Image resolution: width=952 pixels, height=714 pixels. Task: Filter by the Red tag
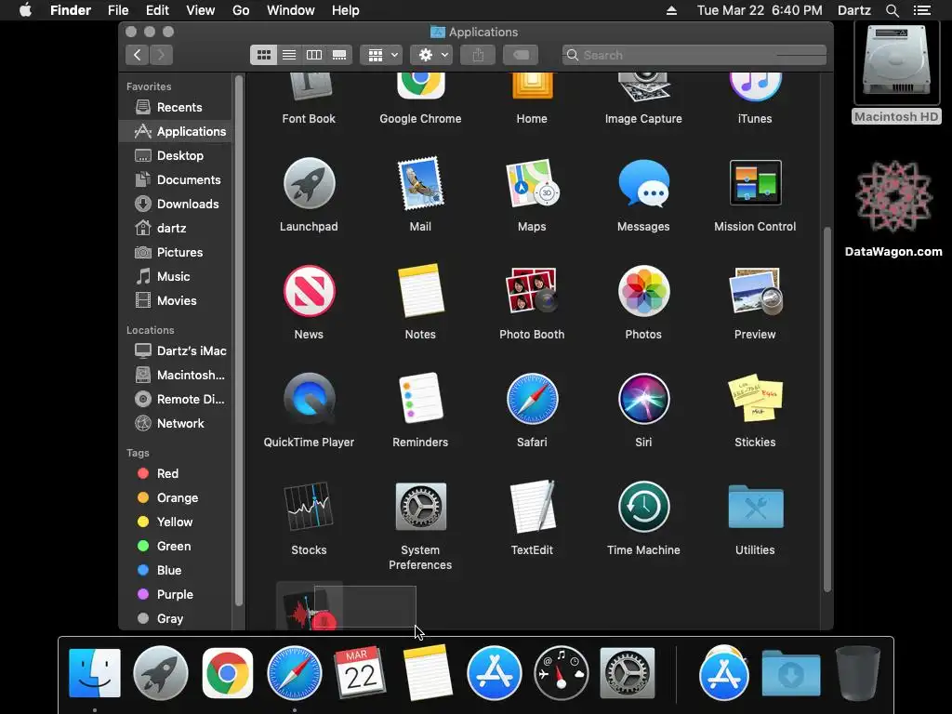[x=176, y=473]
